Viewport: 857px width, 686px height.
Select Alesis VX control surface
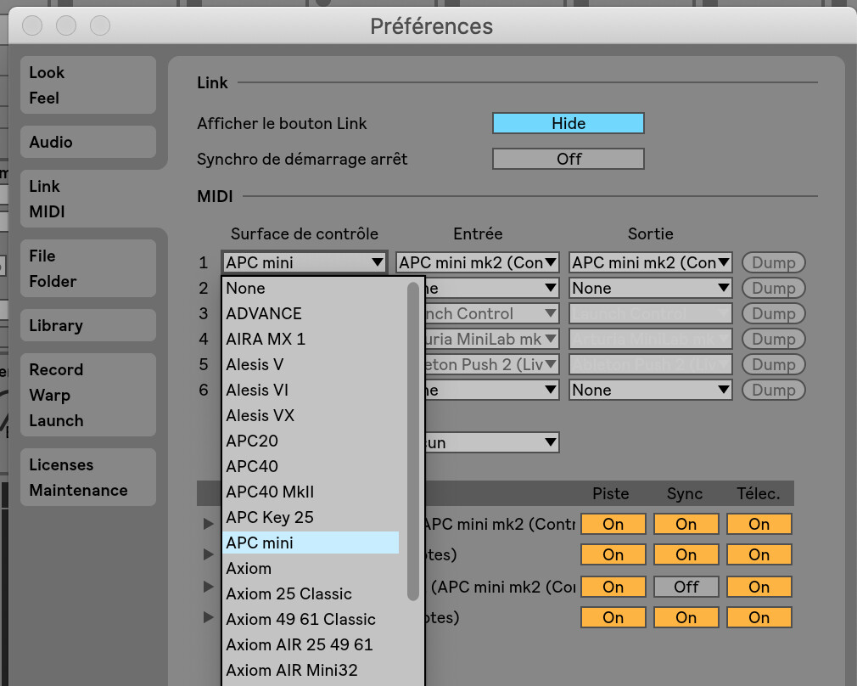point(311,415)
